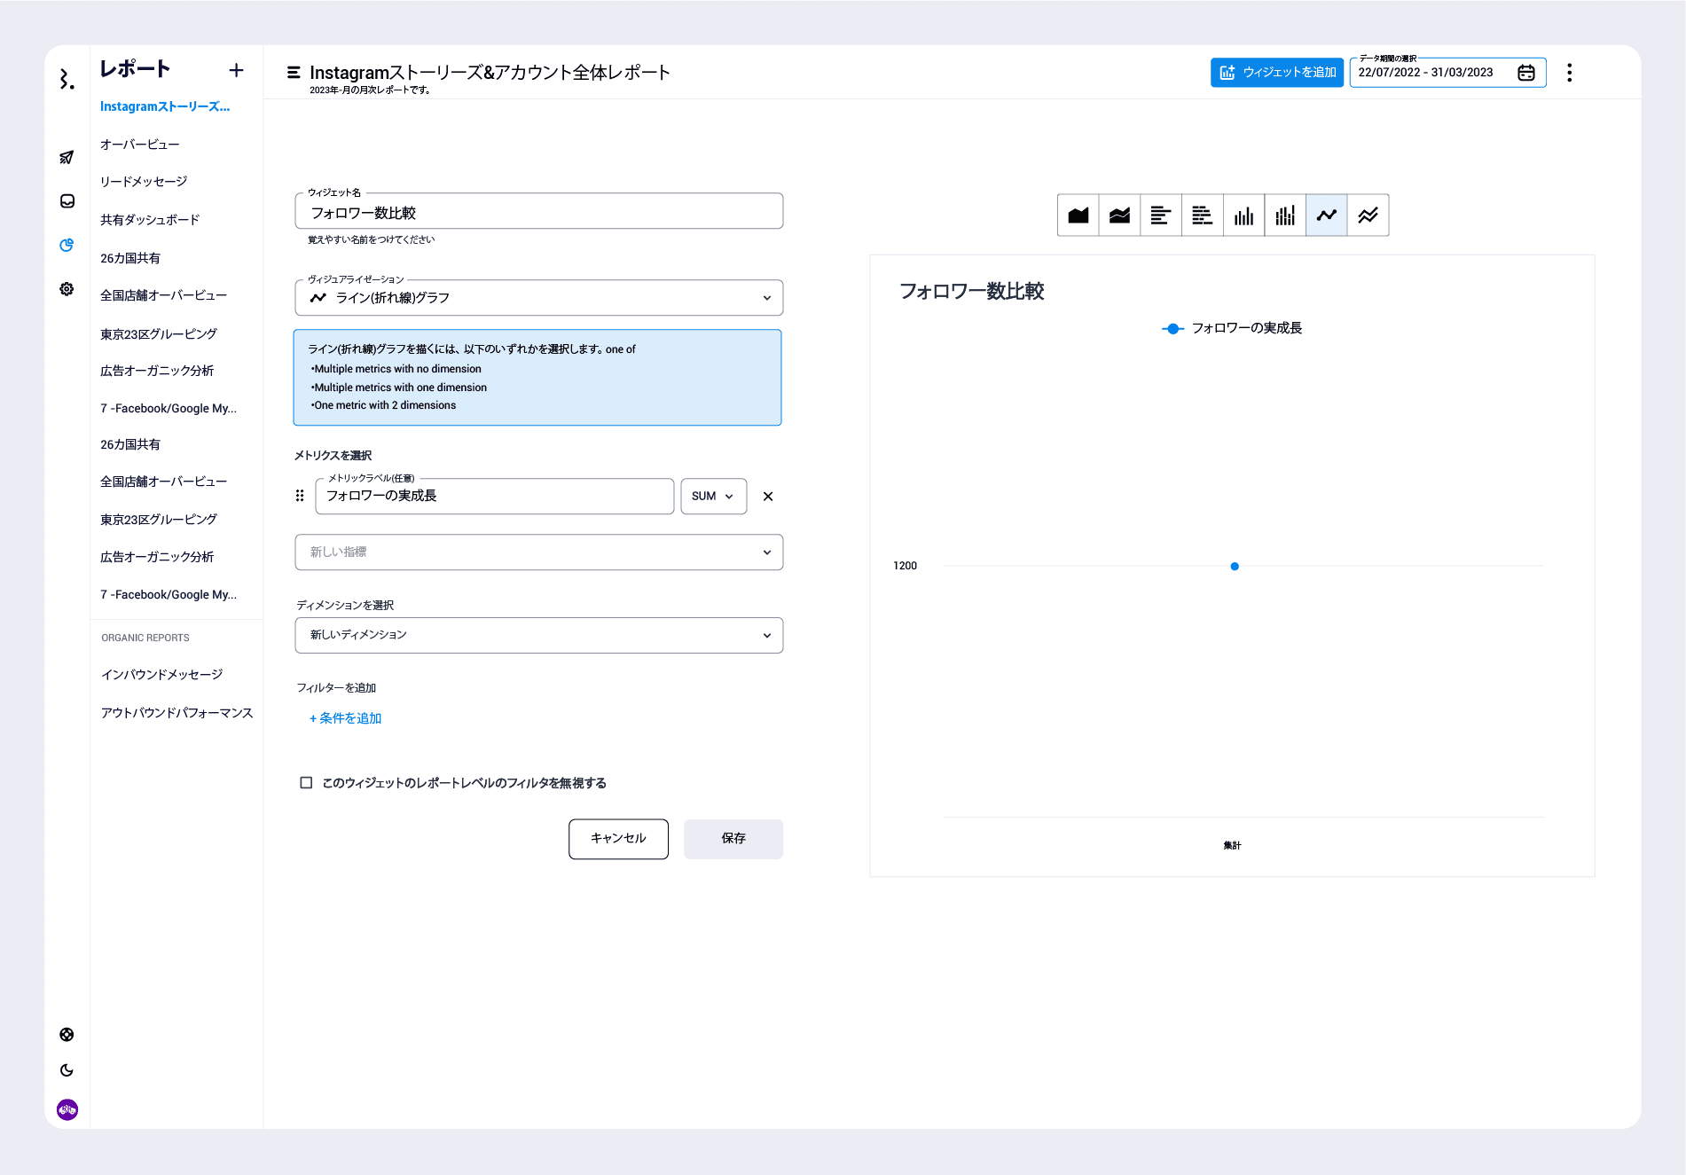Screen dimensions: 1686x1175
Task: Check the ignore report-level filter checkbox
Action: pyautogui.click(x=306, y=783)
